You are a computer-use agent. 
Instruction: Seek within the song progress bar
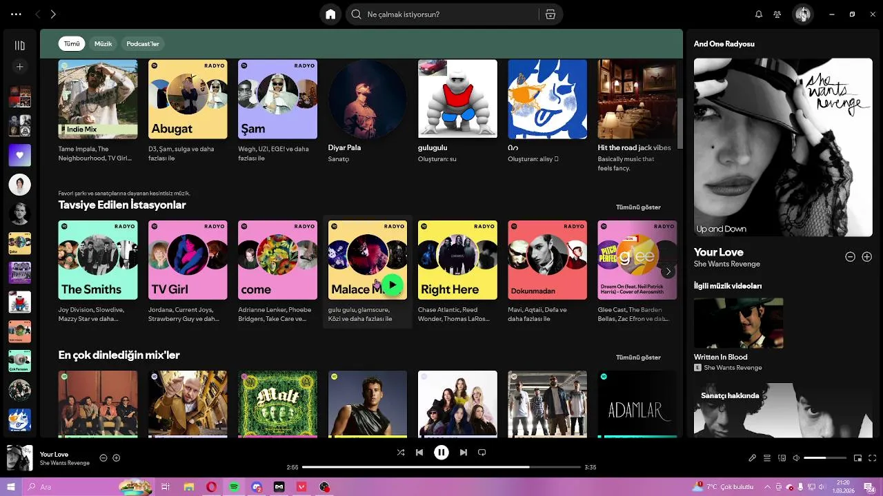click(x=441, y=467)
